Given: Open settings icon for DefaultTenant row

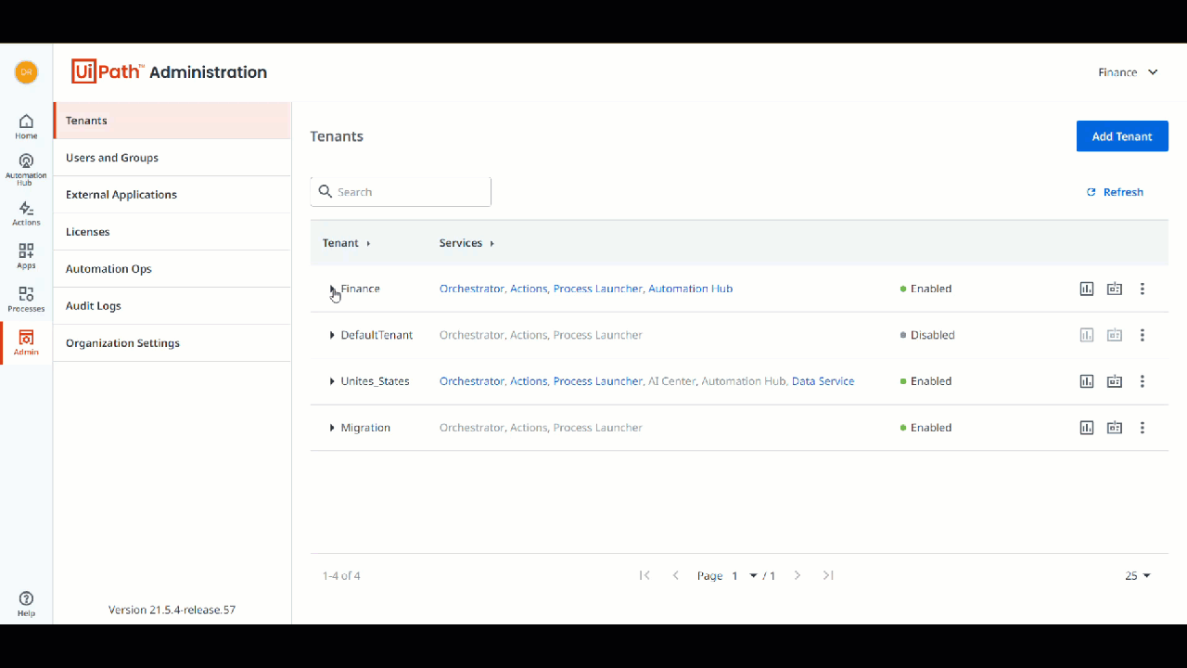Looking at the screenshot, I should click(x=1115, y=335).
